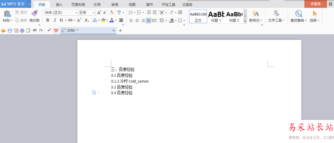This screenshot has height=143, width=334.
Task: Export to PDF from quick toolbar
Action: tap(16, 31)
